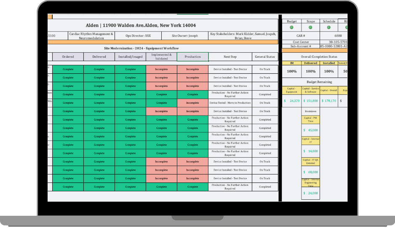Select the highlighted Production column header

pyautogui.click(x=193, y=57)
